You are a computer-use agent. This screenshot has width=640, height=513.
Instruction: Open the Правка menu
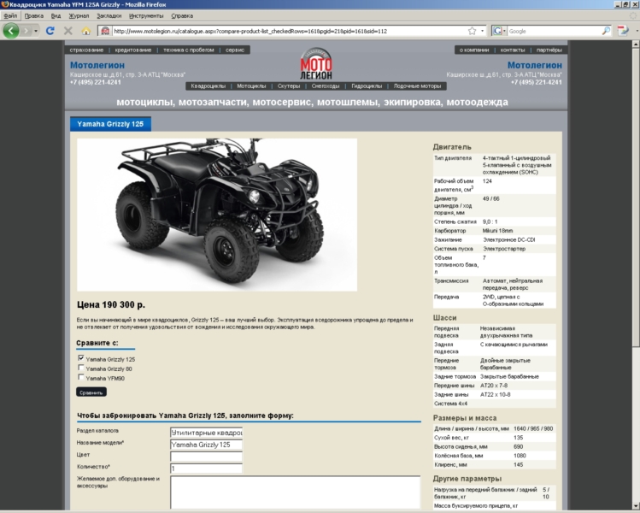click(34, 16)
